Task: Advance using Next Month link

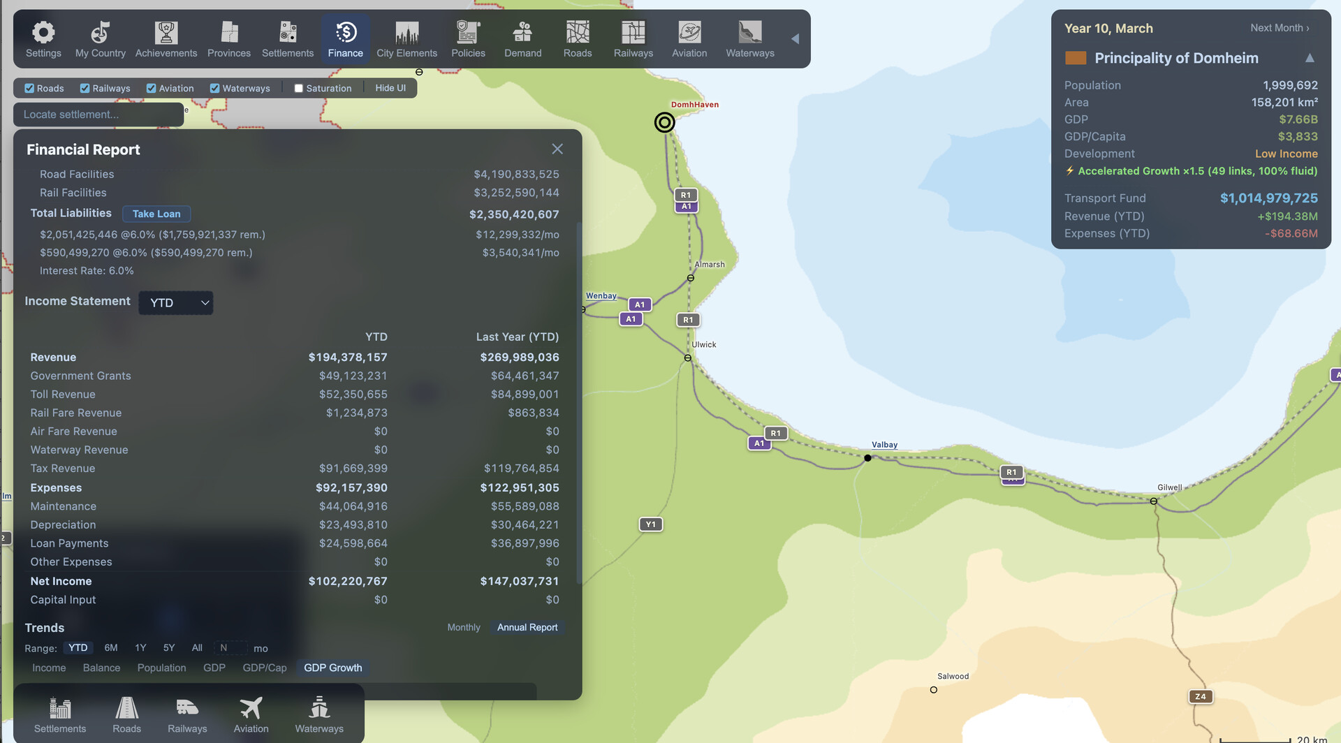Action: [1280, 28]
